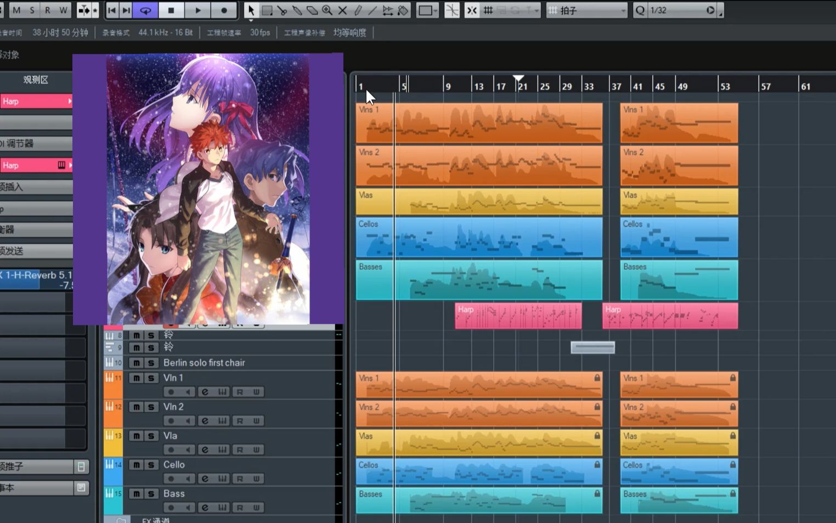
Task: Open the 观测区 inspector tab
Action: tap(36, 80)
